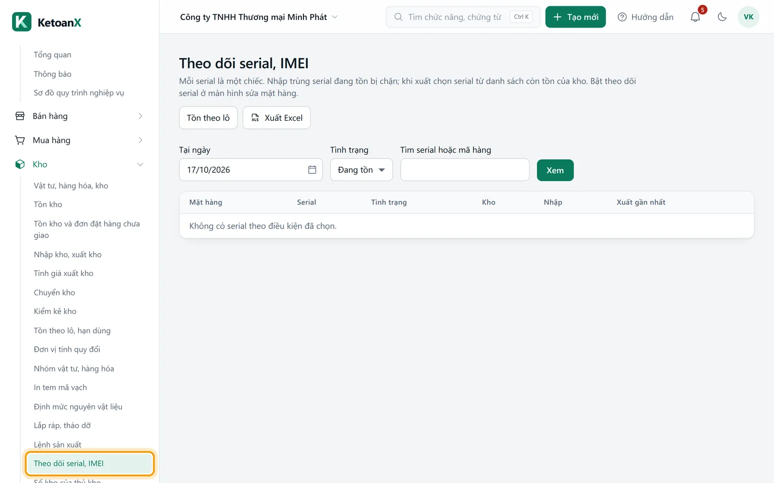Image resolution: width=774 pixels, height=483 pixels.
Task: Open Tồn kho menu item
Action: coord(48,204)
